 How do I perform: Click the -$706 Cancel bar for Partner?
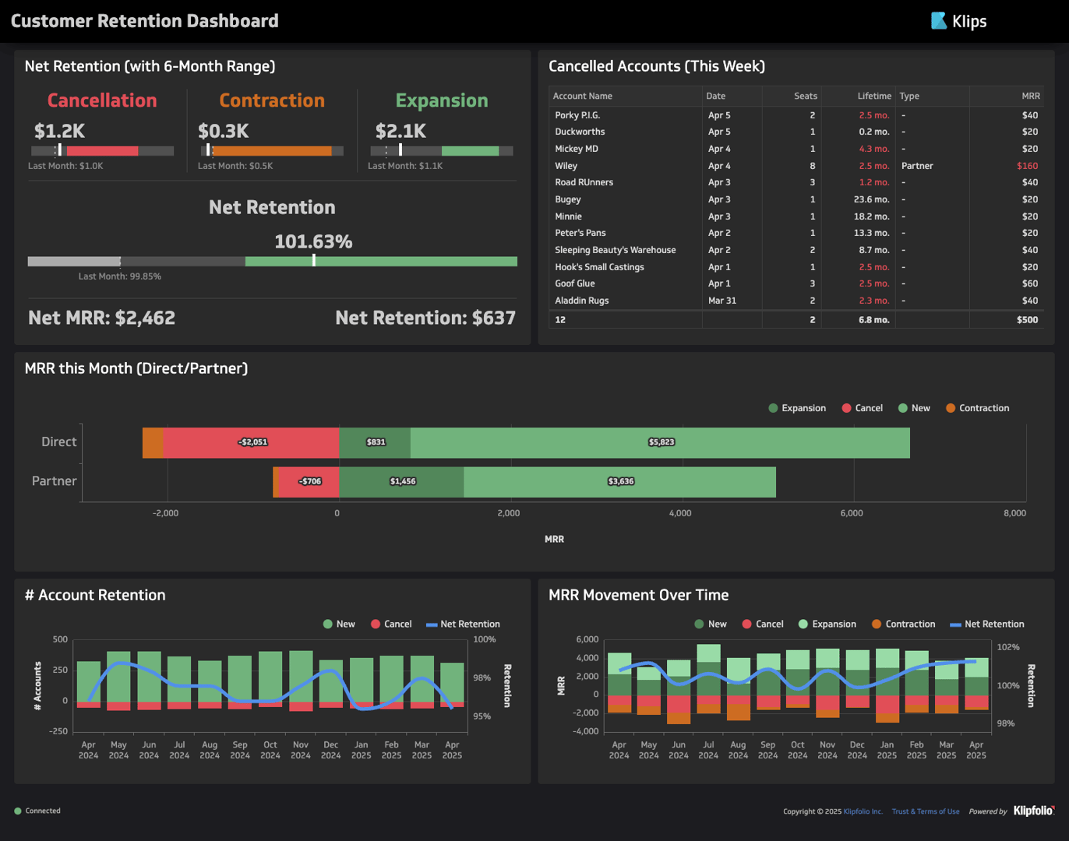click(309, 481)
